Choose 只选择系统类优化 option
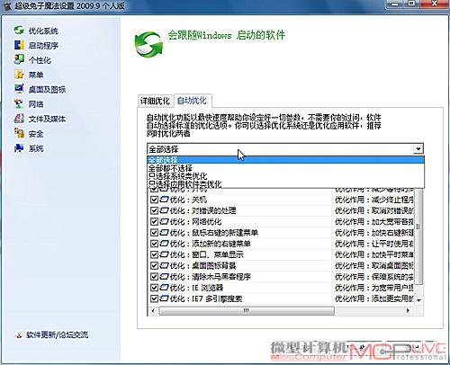Screen dimensions: 450x365 pyautogui.click(x=285, y=176)
